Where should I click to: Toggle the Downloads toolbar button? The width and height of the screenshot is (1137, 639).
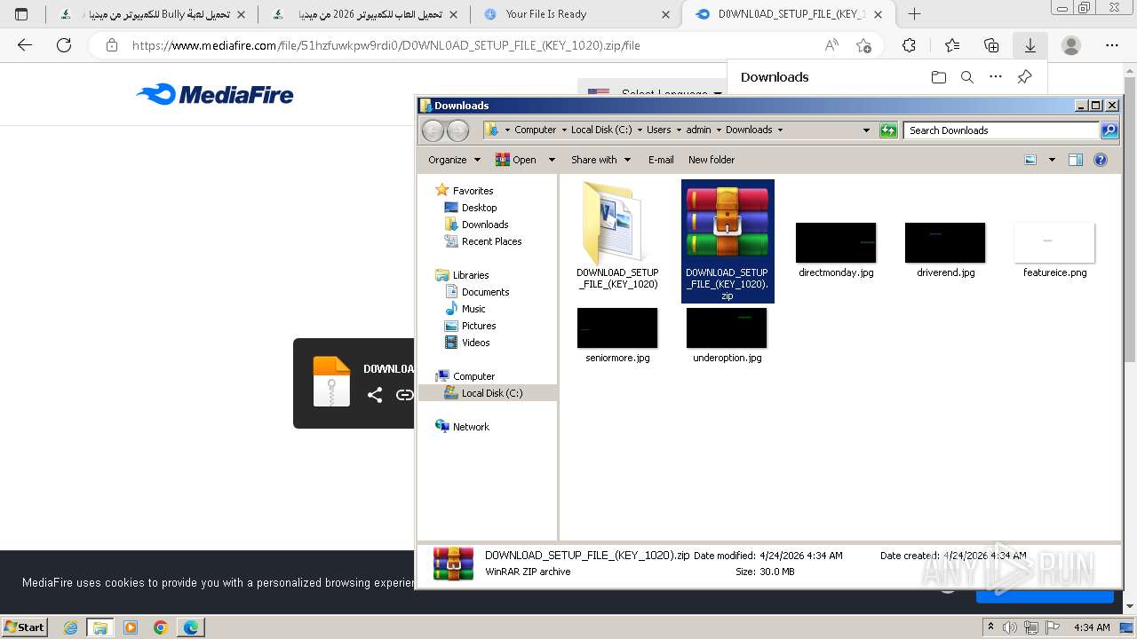(x=1030, y=45)
